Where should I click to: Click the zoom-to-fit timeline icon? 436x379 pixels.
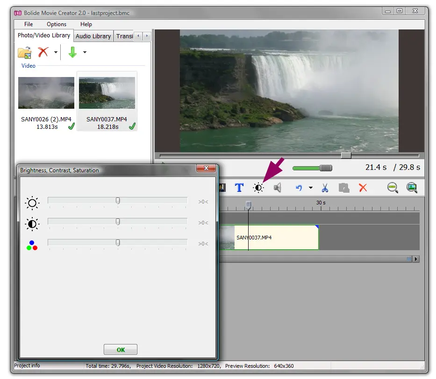coord(412,188)
